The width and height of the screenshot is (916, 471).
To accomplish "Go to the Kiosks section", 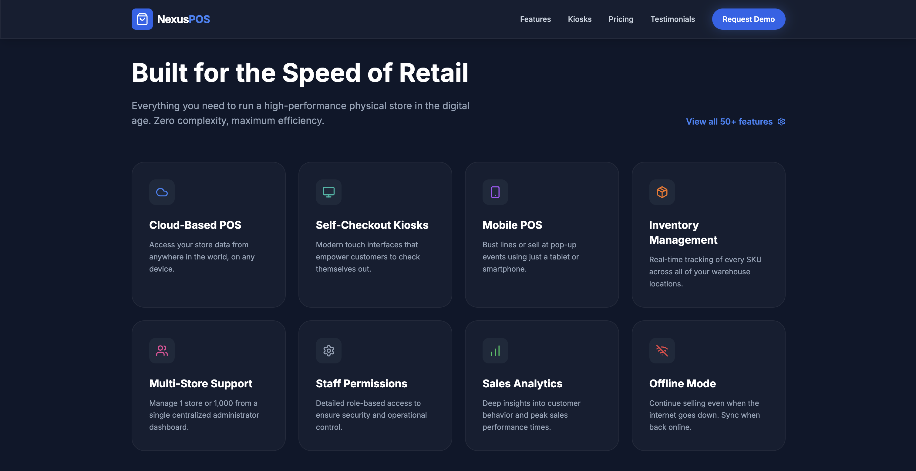I will pyautogui.click(x=580, y=19).
